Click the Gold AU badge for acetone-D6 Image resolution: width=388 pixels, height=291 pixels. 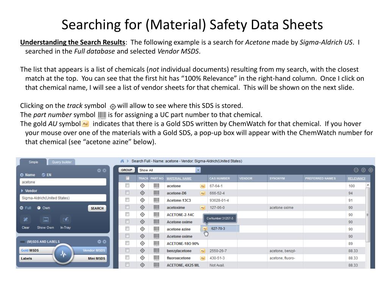click(x=203, y=193)
